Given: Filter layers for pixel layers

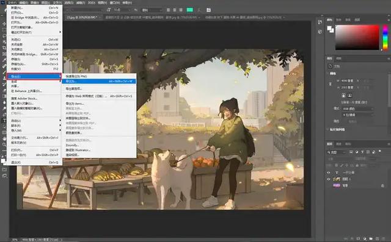Looking at the screenshot, I should pos(351,152).
